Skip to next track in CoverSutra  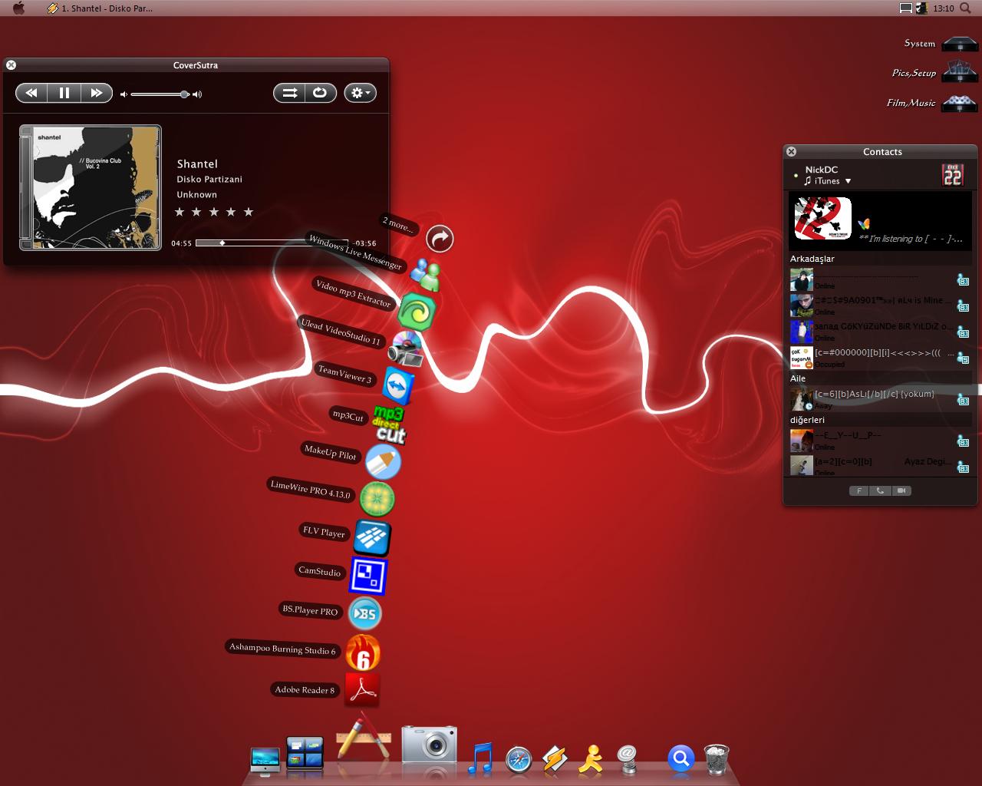[x=97, y=93]
